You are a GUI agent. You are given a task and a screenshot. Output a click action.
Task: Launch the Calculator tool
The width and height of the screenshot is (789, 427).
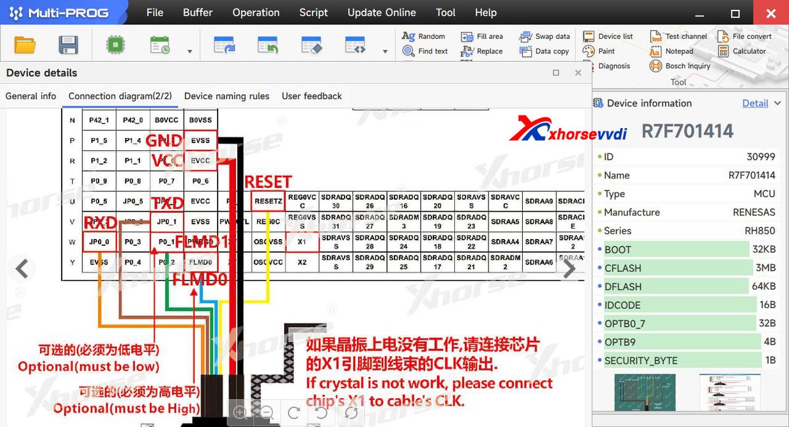pyautogui.click(x=742, y=51)
